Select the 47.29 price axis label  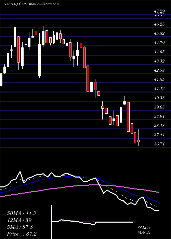(x=159, y=11)
